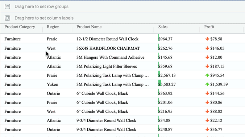Click the $945.54 profit value

(217, 75)
